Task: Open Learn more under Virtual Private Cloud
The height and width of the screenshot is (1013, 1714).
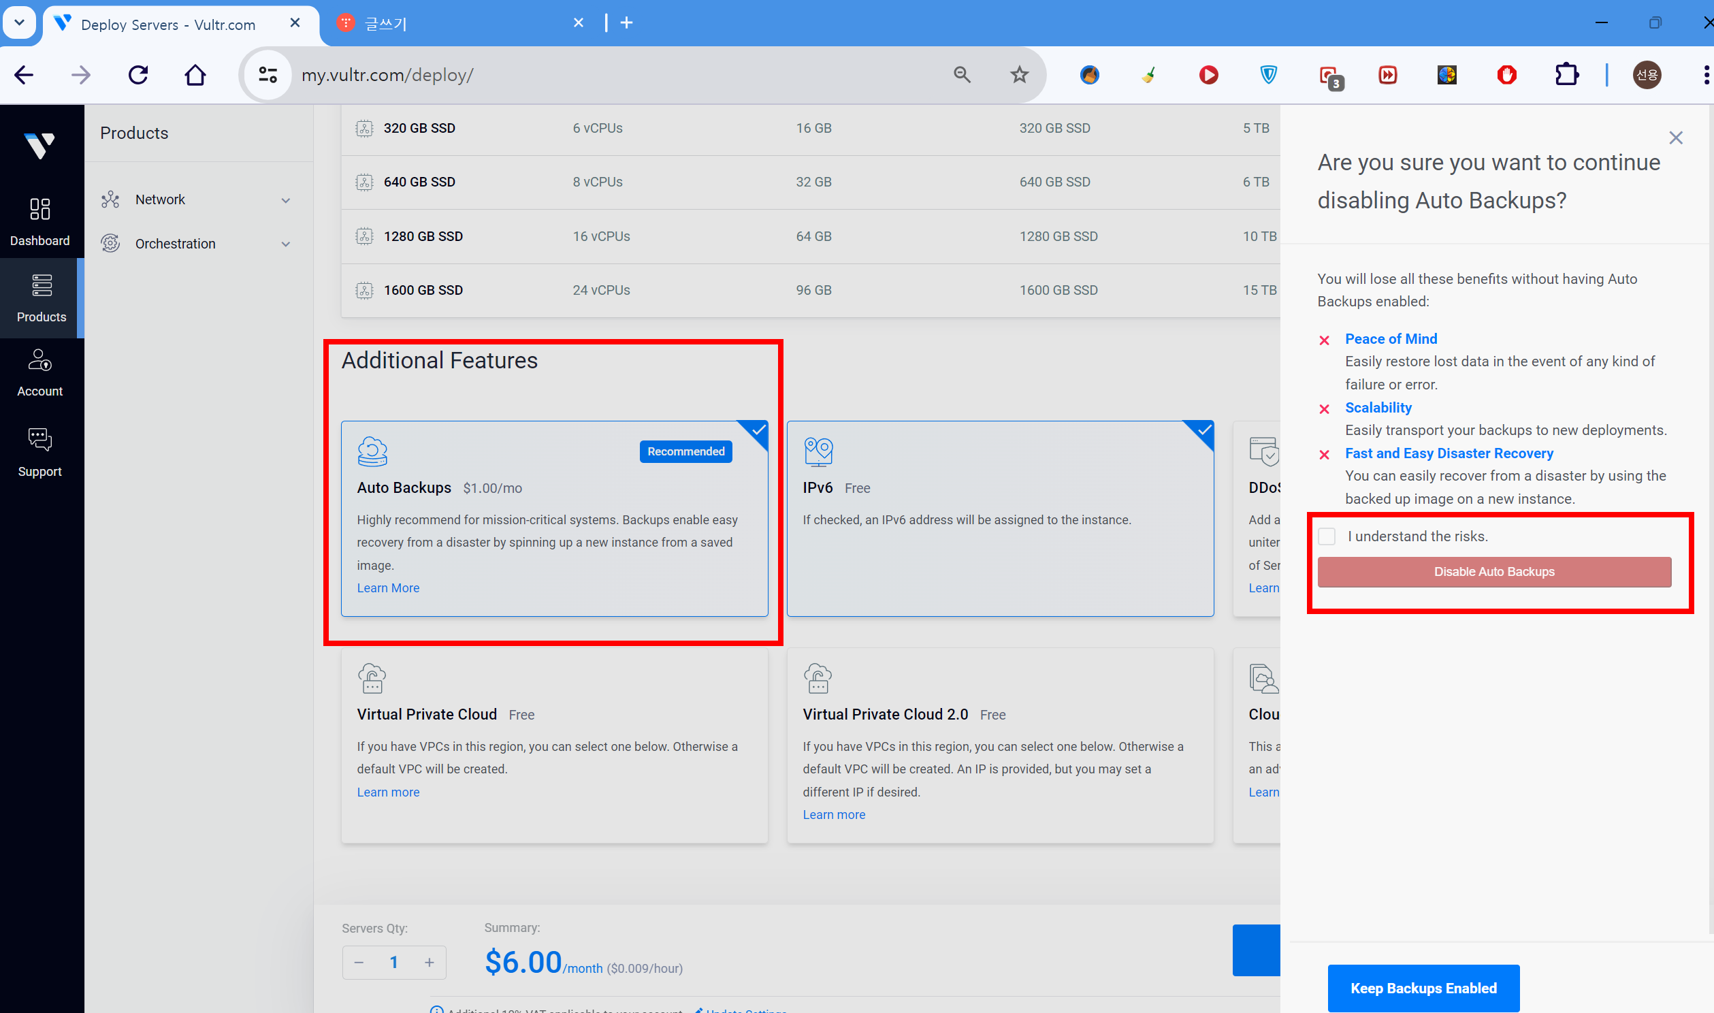Action: [x=388, y=792]
